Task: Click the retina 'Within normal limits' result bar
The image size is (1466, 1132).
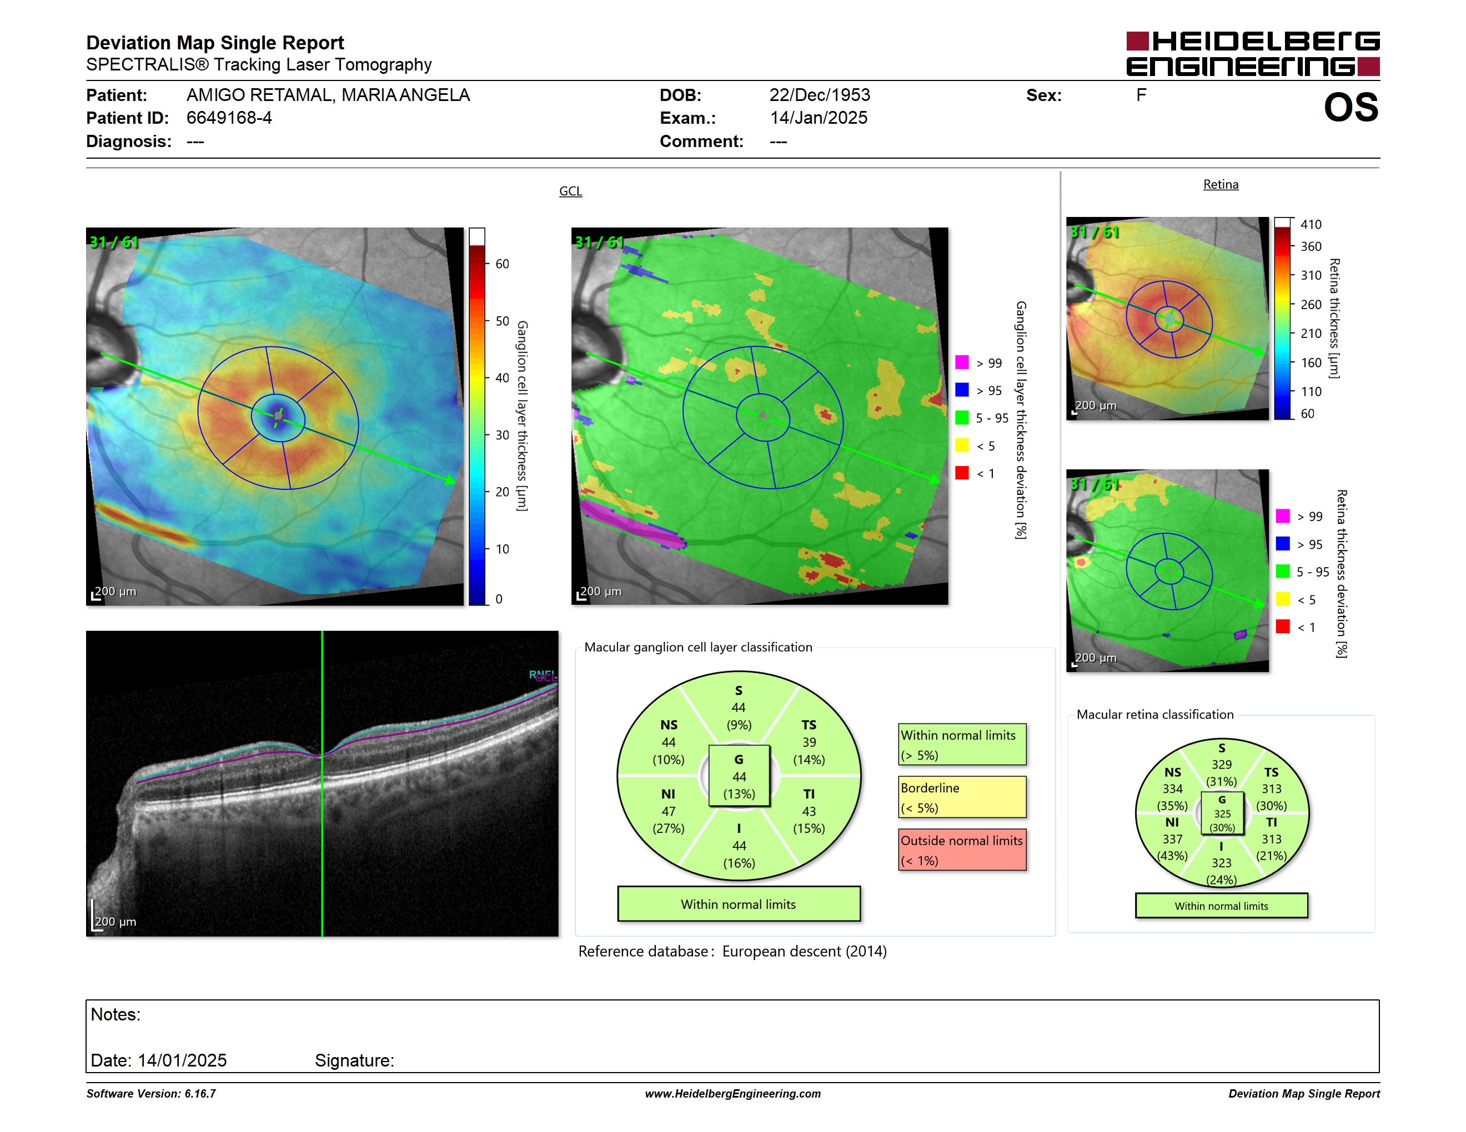Action: (x=1221, y=906)
